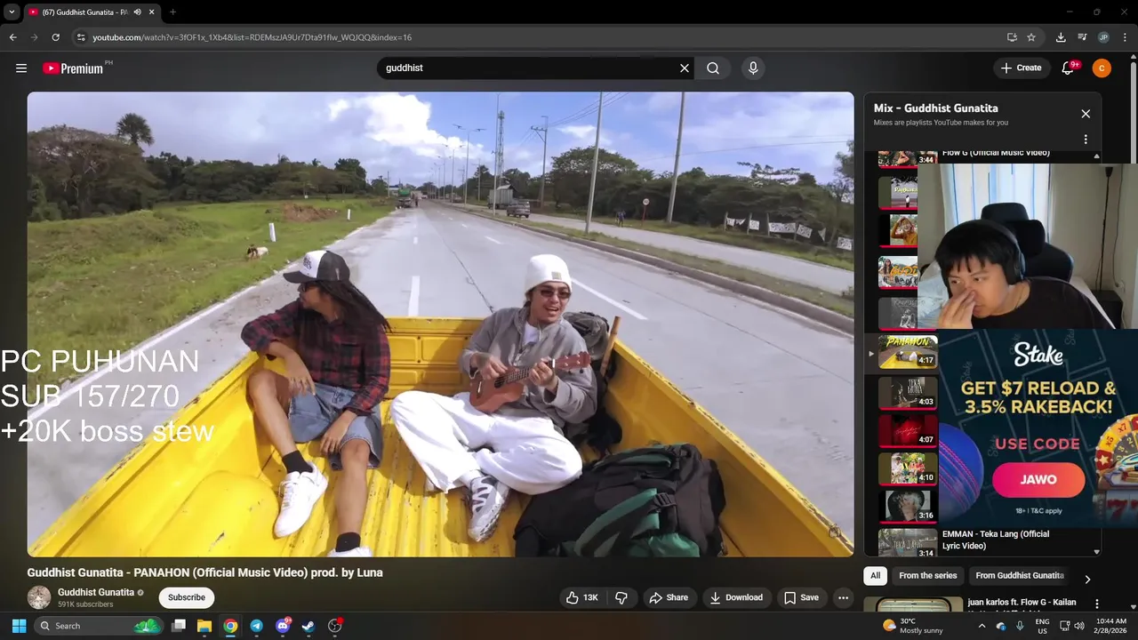The width and height of the screenshot is (1138, 640).
Task: Open Chrome downloads icon
Action: coord(1061,37)
